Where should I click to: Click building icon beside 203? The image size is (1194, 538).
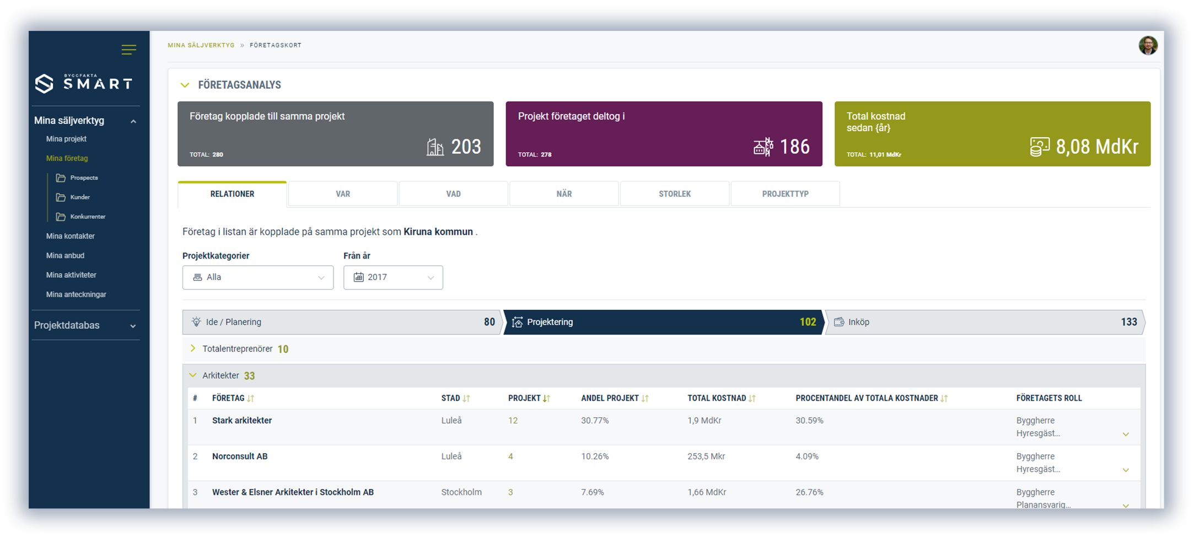[435, 147]
